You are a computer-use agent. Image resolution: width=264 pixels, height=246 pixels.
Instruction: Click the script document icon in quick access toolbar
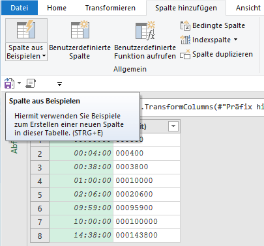(x=31, y=83)
